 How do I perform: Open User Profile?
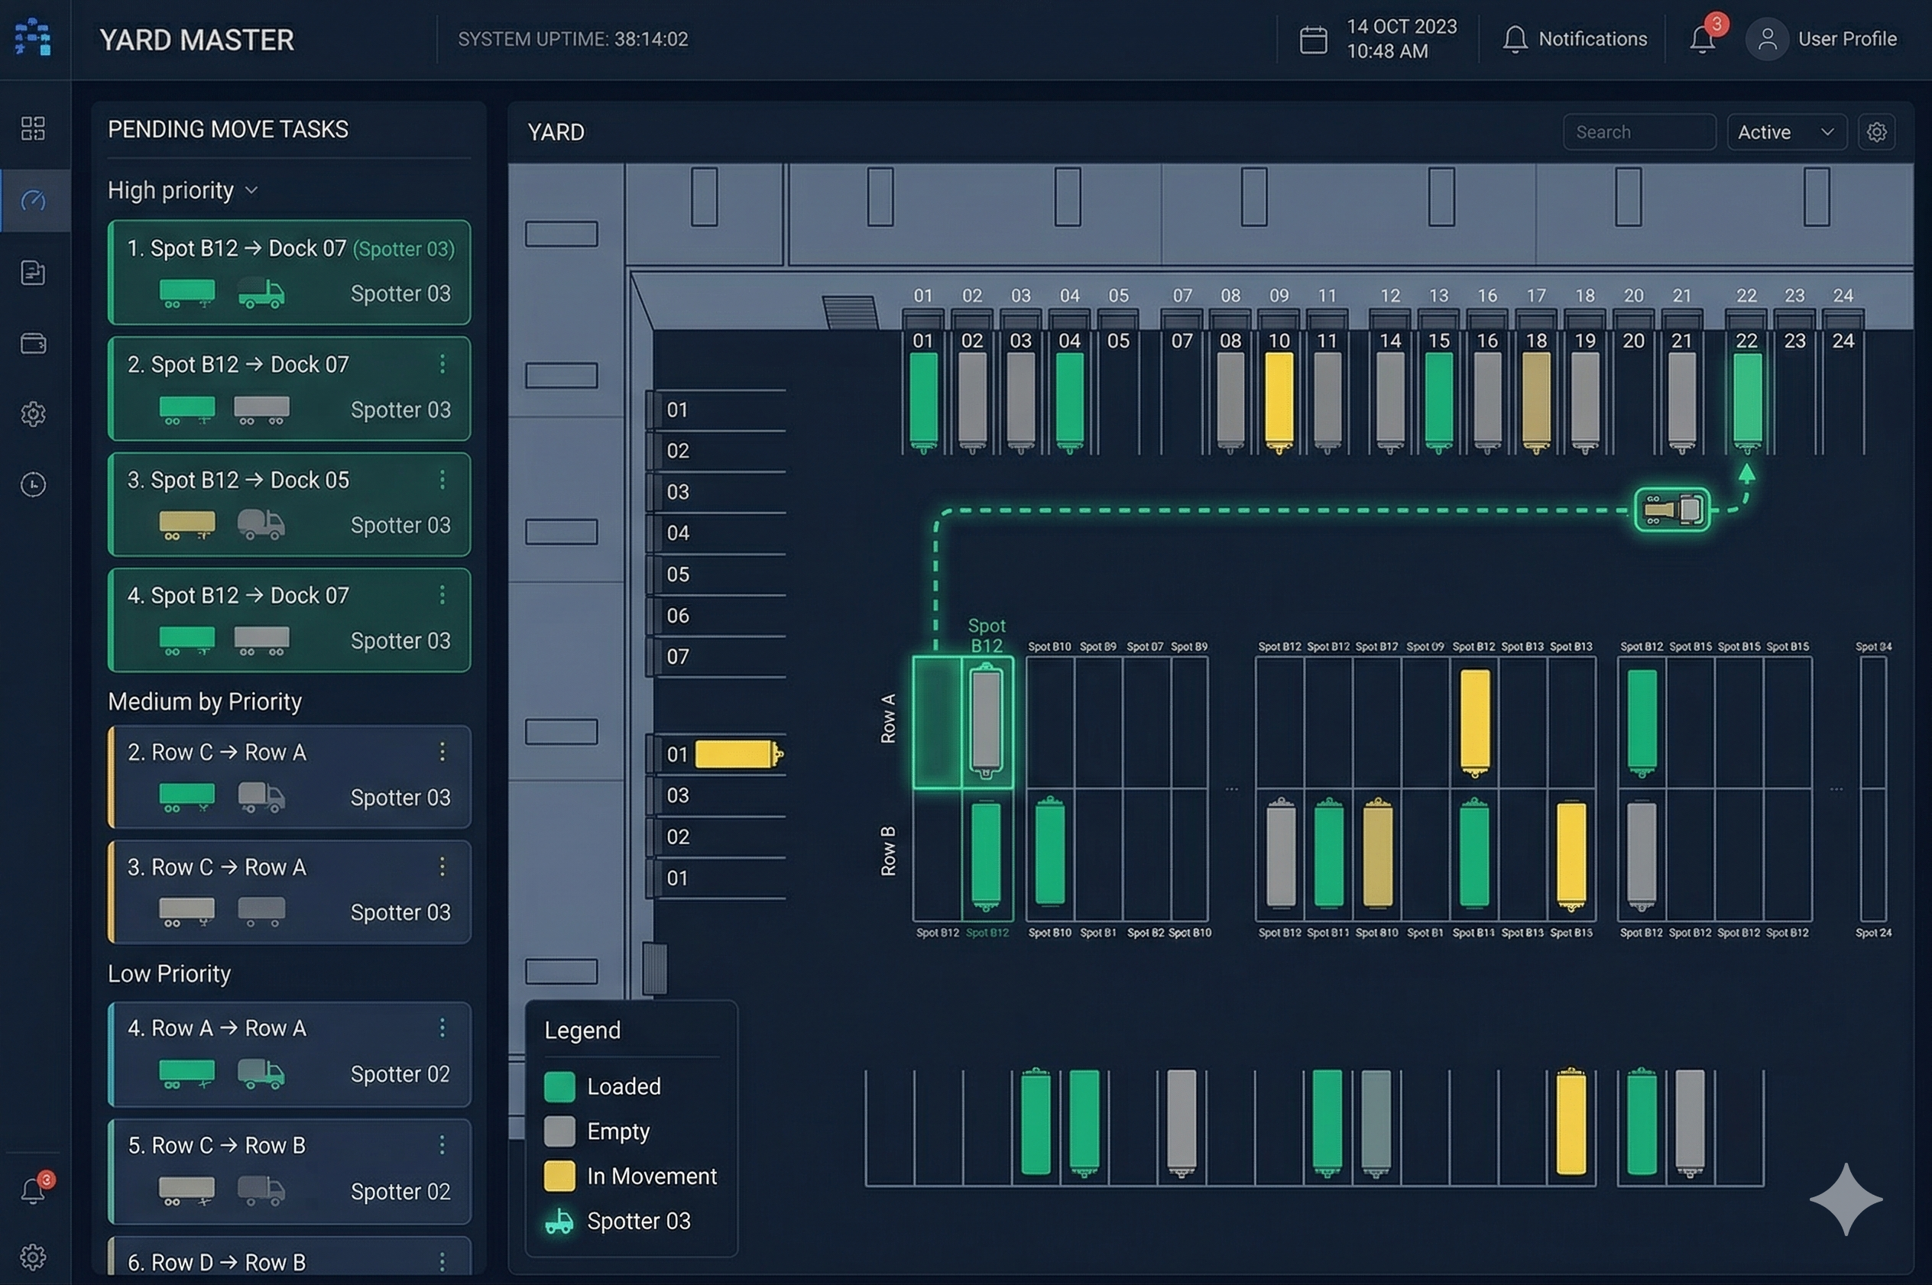[1821, 38]
